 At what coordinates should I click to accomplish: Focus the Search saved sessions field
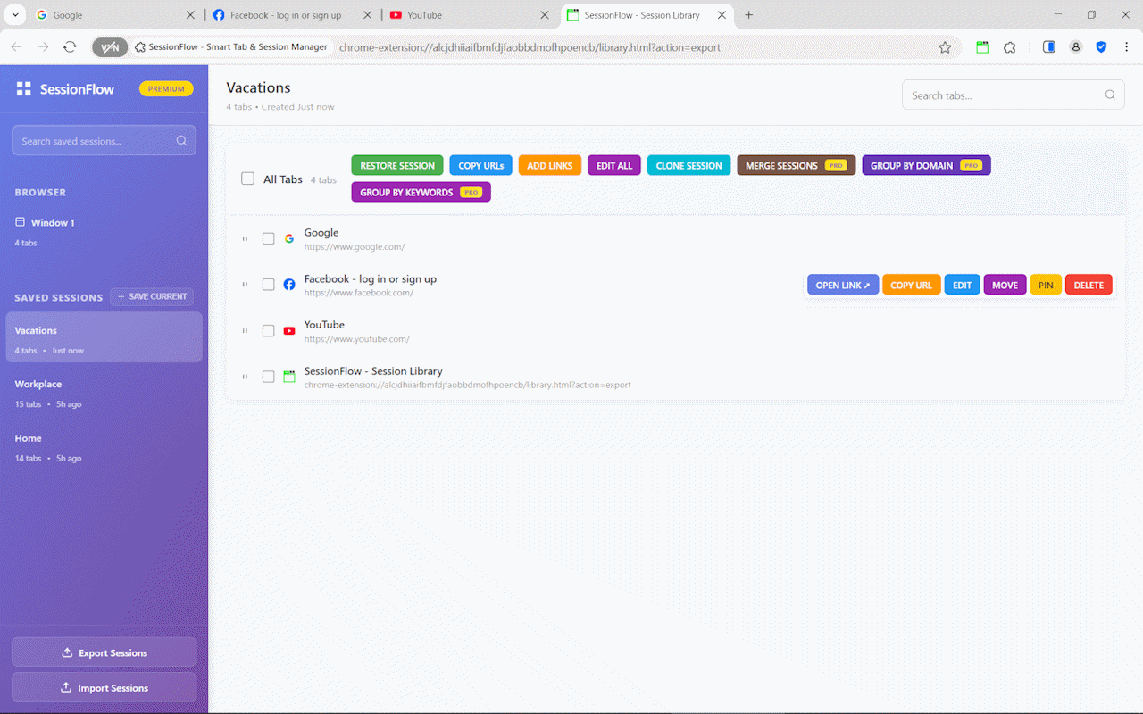point(94,141)
